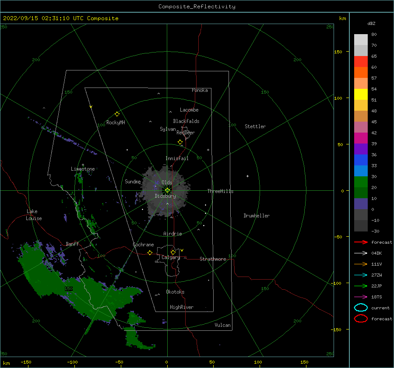
Task: Click the Blackfalds label
Action: (x=186, y=121)
